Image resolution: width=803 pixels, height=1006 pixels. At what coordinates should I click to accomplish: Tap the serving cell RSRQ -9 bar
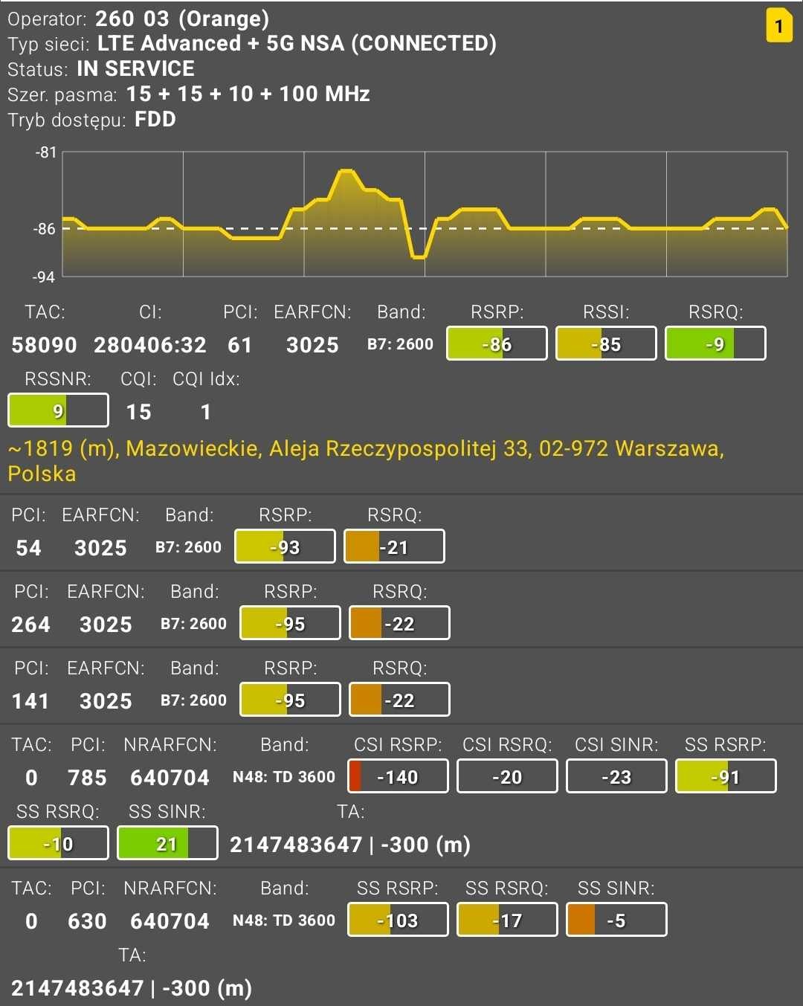click(x=715, y=344)
